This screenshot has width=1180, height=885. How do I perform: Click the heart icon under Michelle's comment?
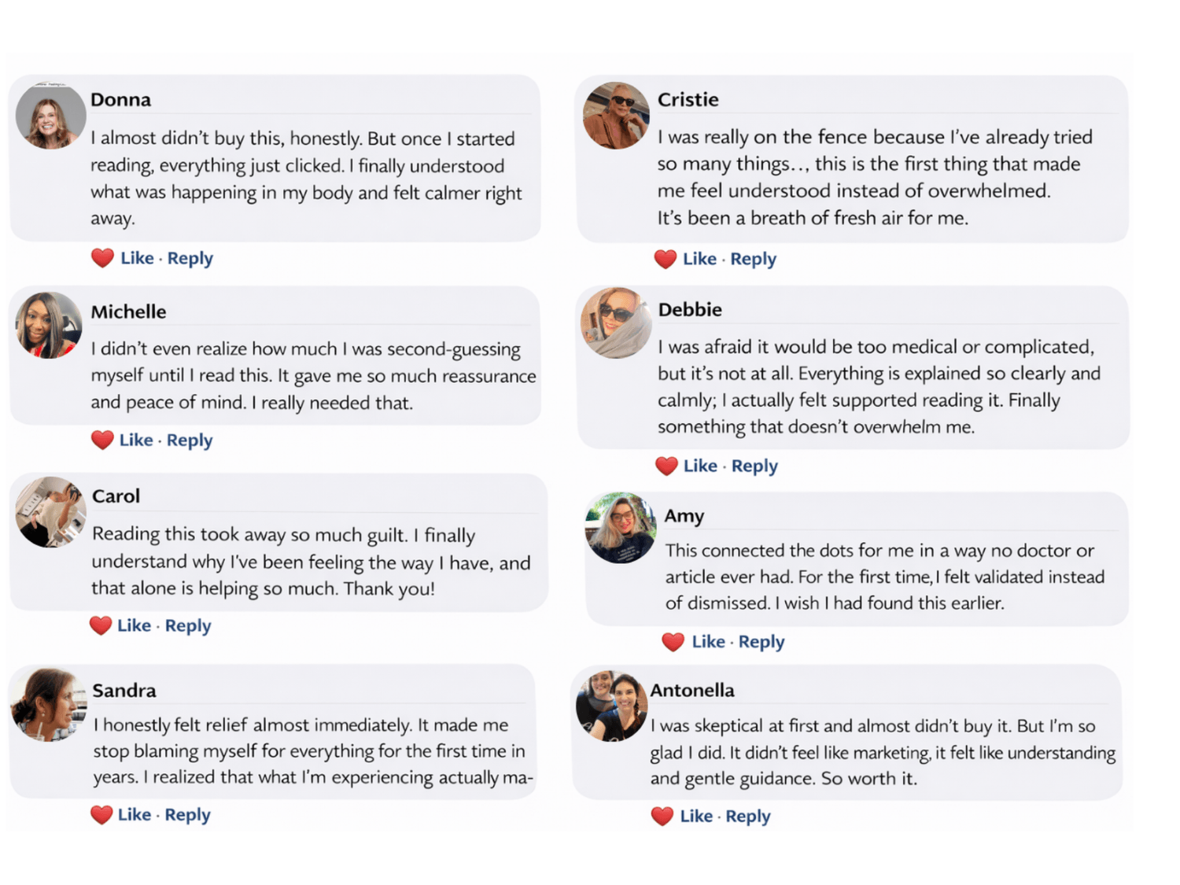tap(102, 440)
